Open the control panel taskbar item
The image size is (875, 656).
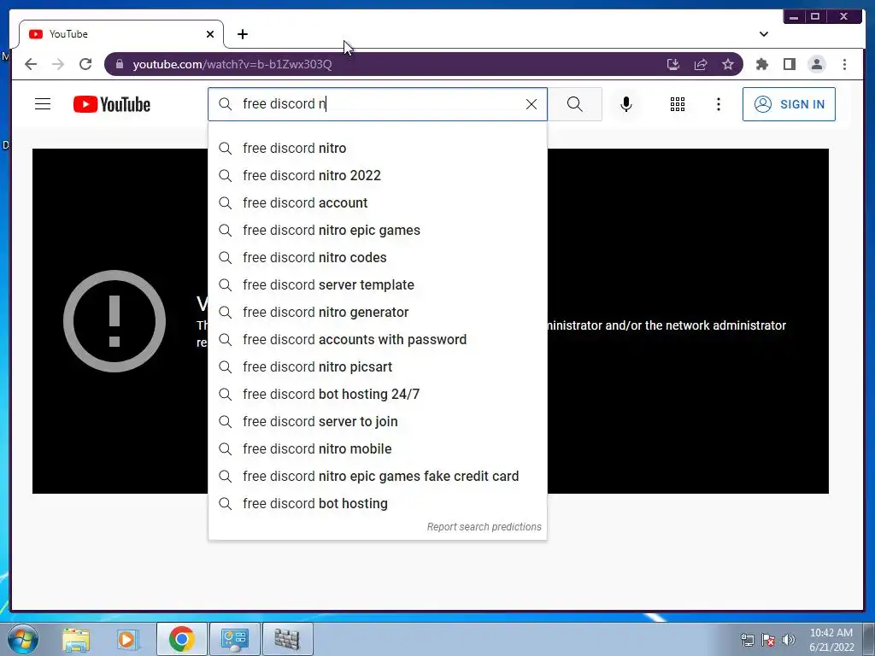click(x=234, y=639)
